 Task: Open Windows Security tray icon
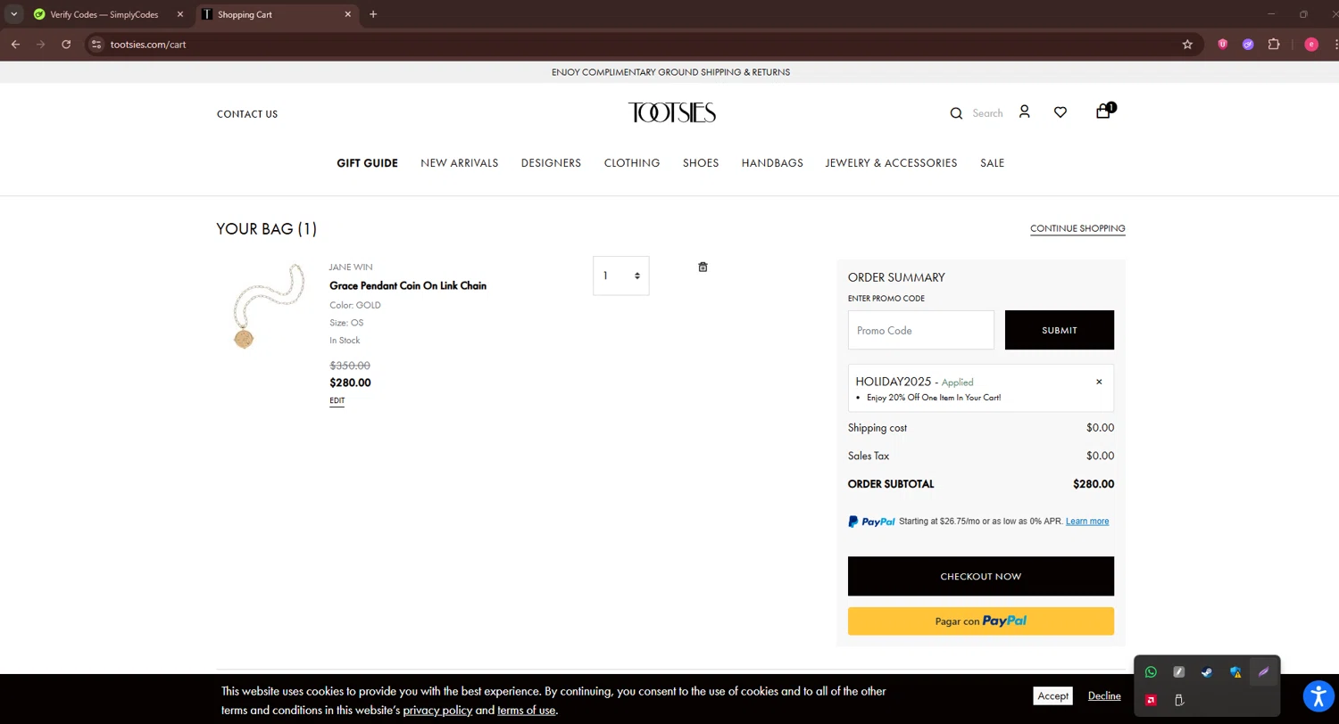coord(1235,672)
